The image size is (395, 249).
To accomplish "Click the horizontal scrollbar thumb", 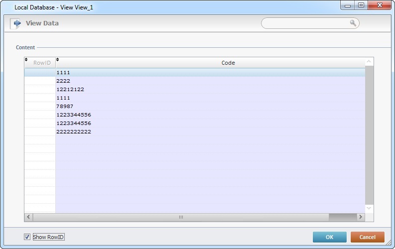I will 181,217.
